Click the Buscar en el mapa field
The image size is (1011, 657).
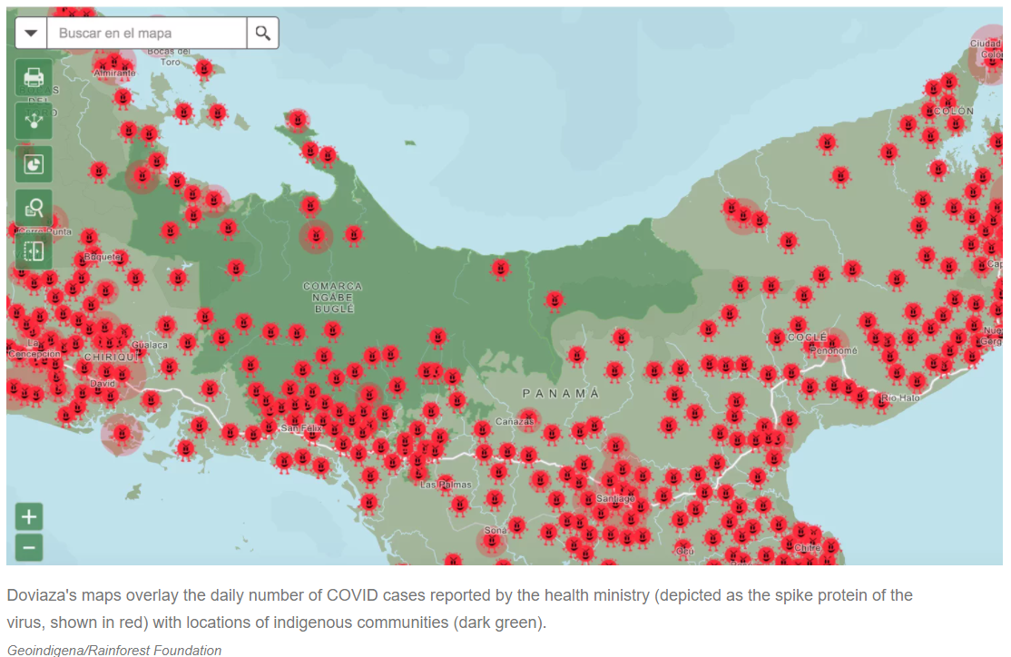tap(147, 33)
